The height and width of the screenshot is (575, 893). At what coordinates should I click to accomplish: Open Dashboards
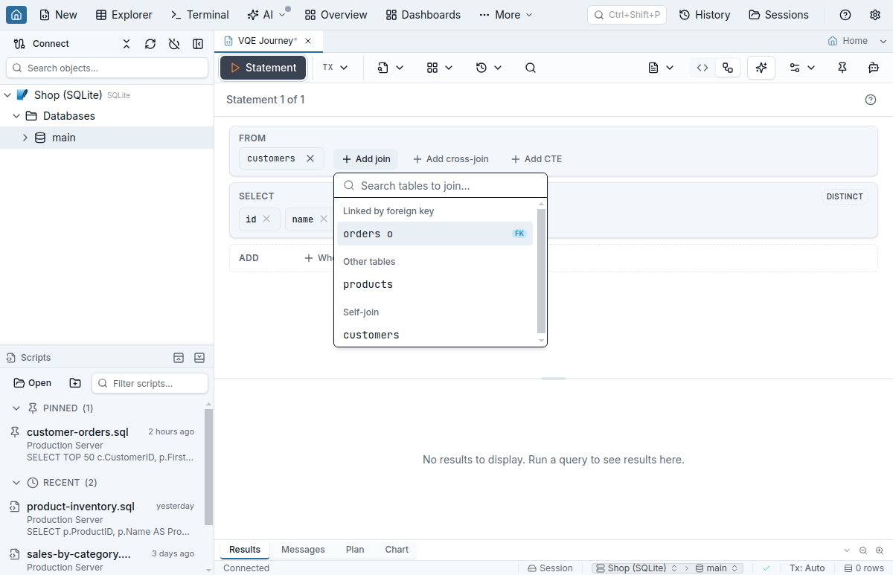(x=423, y=15)
